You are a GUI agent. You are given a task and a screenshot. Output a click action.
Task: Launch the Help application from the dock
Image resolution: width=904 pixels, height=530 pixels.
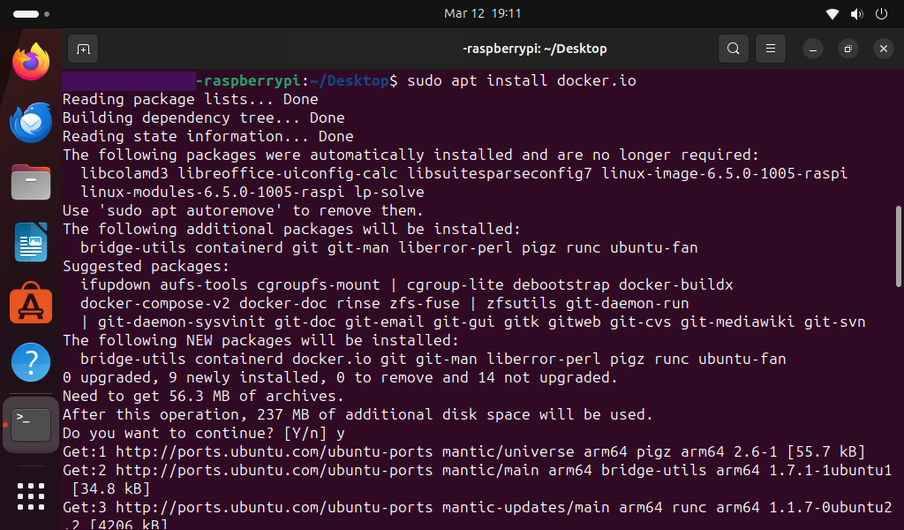tap(30, 362)
